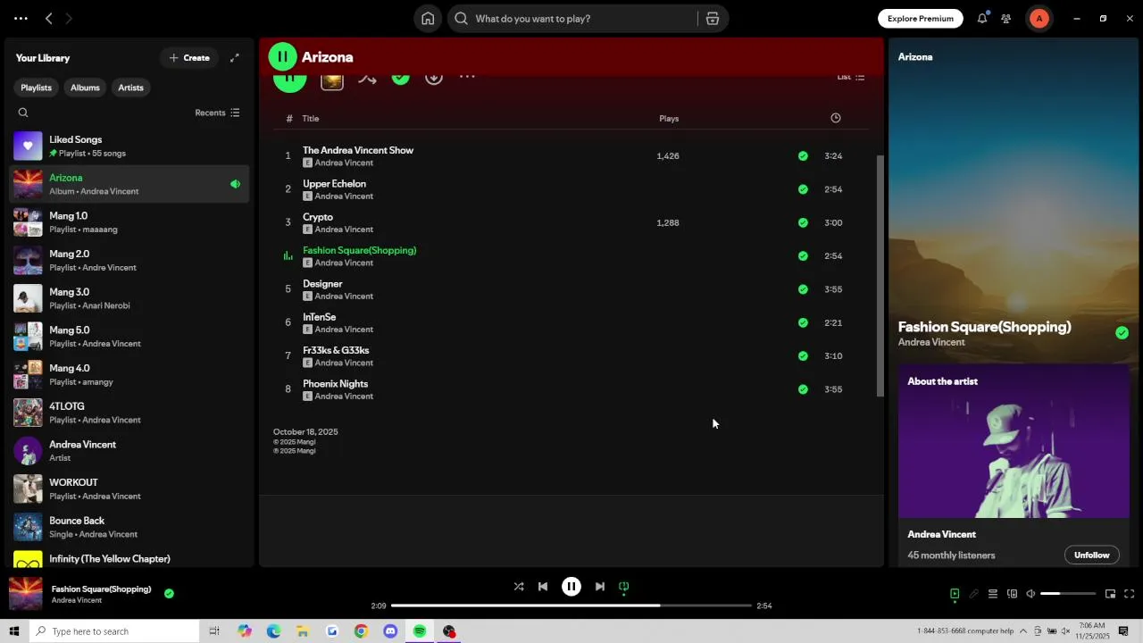Select the InTenSe track row
This screenshot has width=1143, height=643.
tap(571, 322)
